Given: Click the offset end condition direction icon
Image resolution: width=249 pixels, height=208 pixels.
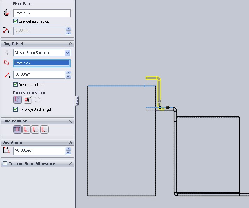Looking at the screenshot, I should click(7, 52).
